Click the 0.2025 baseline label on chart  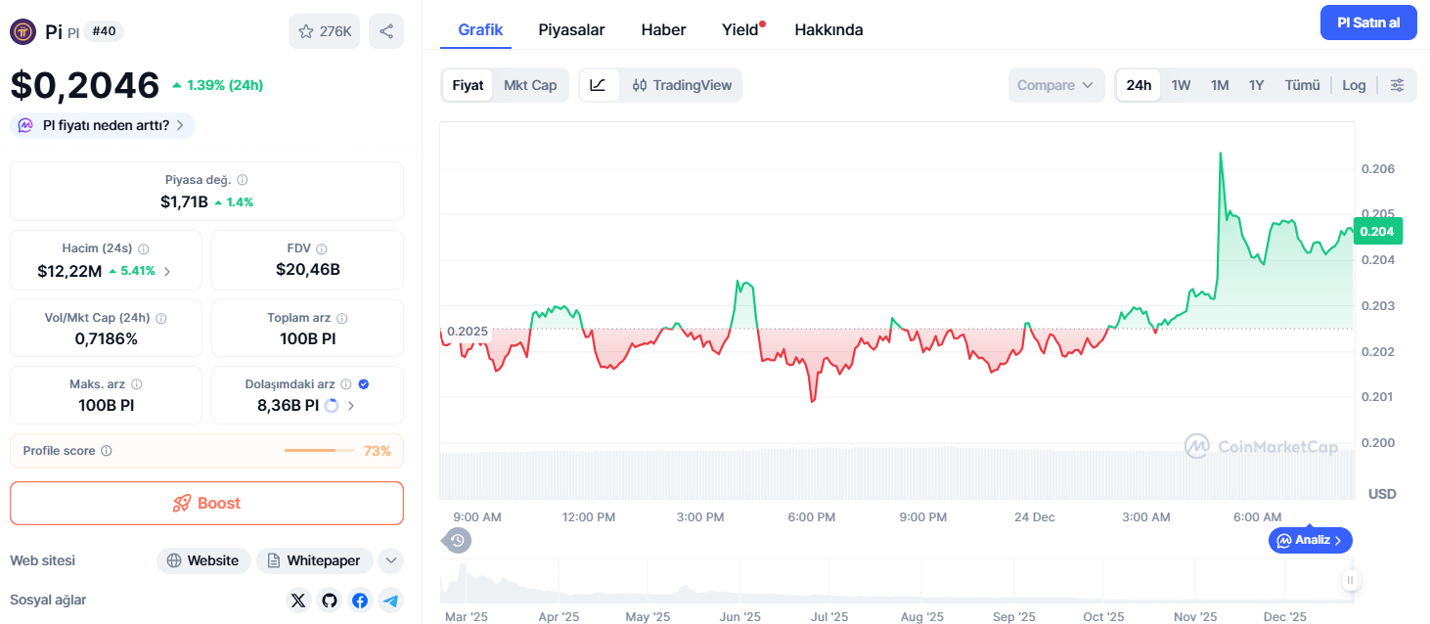point(467,332)
